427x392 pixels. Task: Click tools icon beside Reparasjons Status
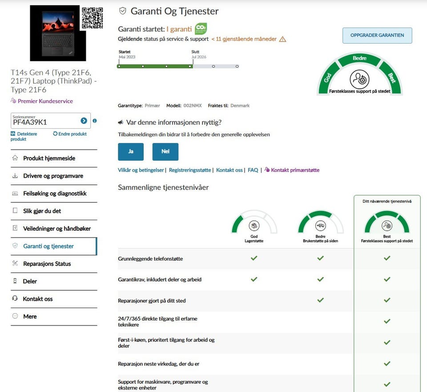(15, 263)
